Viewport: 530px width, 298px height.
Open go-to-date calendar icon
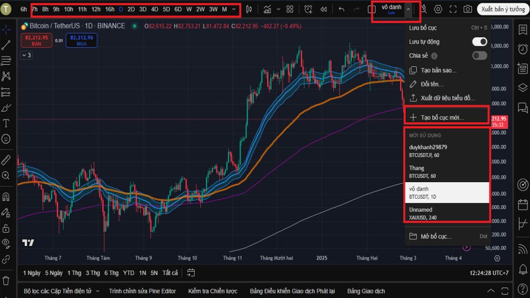point(190,273)
